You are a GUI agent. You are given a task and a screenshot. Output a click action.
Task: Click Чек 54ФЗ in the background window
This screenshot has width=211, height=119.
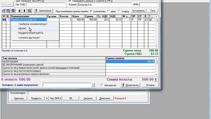(x=55, y=99)
